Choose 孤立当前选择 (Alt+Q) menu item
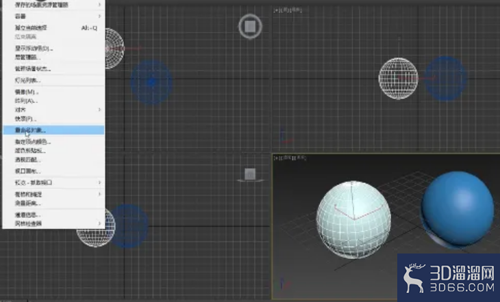Screen dimensions: 500x302 pos(53,28)
